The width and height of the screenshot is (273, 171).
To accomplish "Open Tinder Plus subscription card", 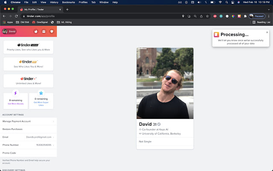I will (29, 81).
